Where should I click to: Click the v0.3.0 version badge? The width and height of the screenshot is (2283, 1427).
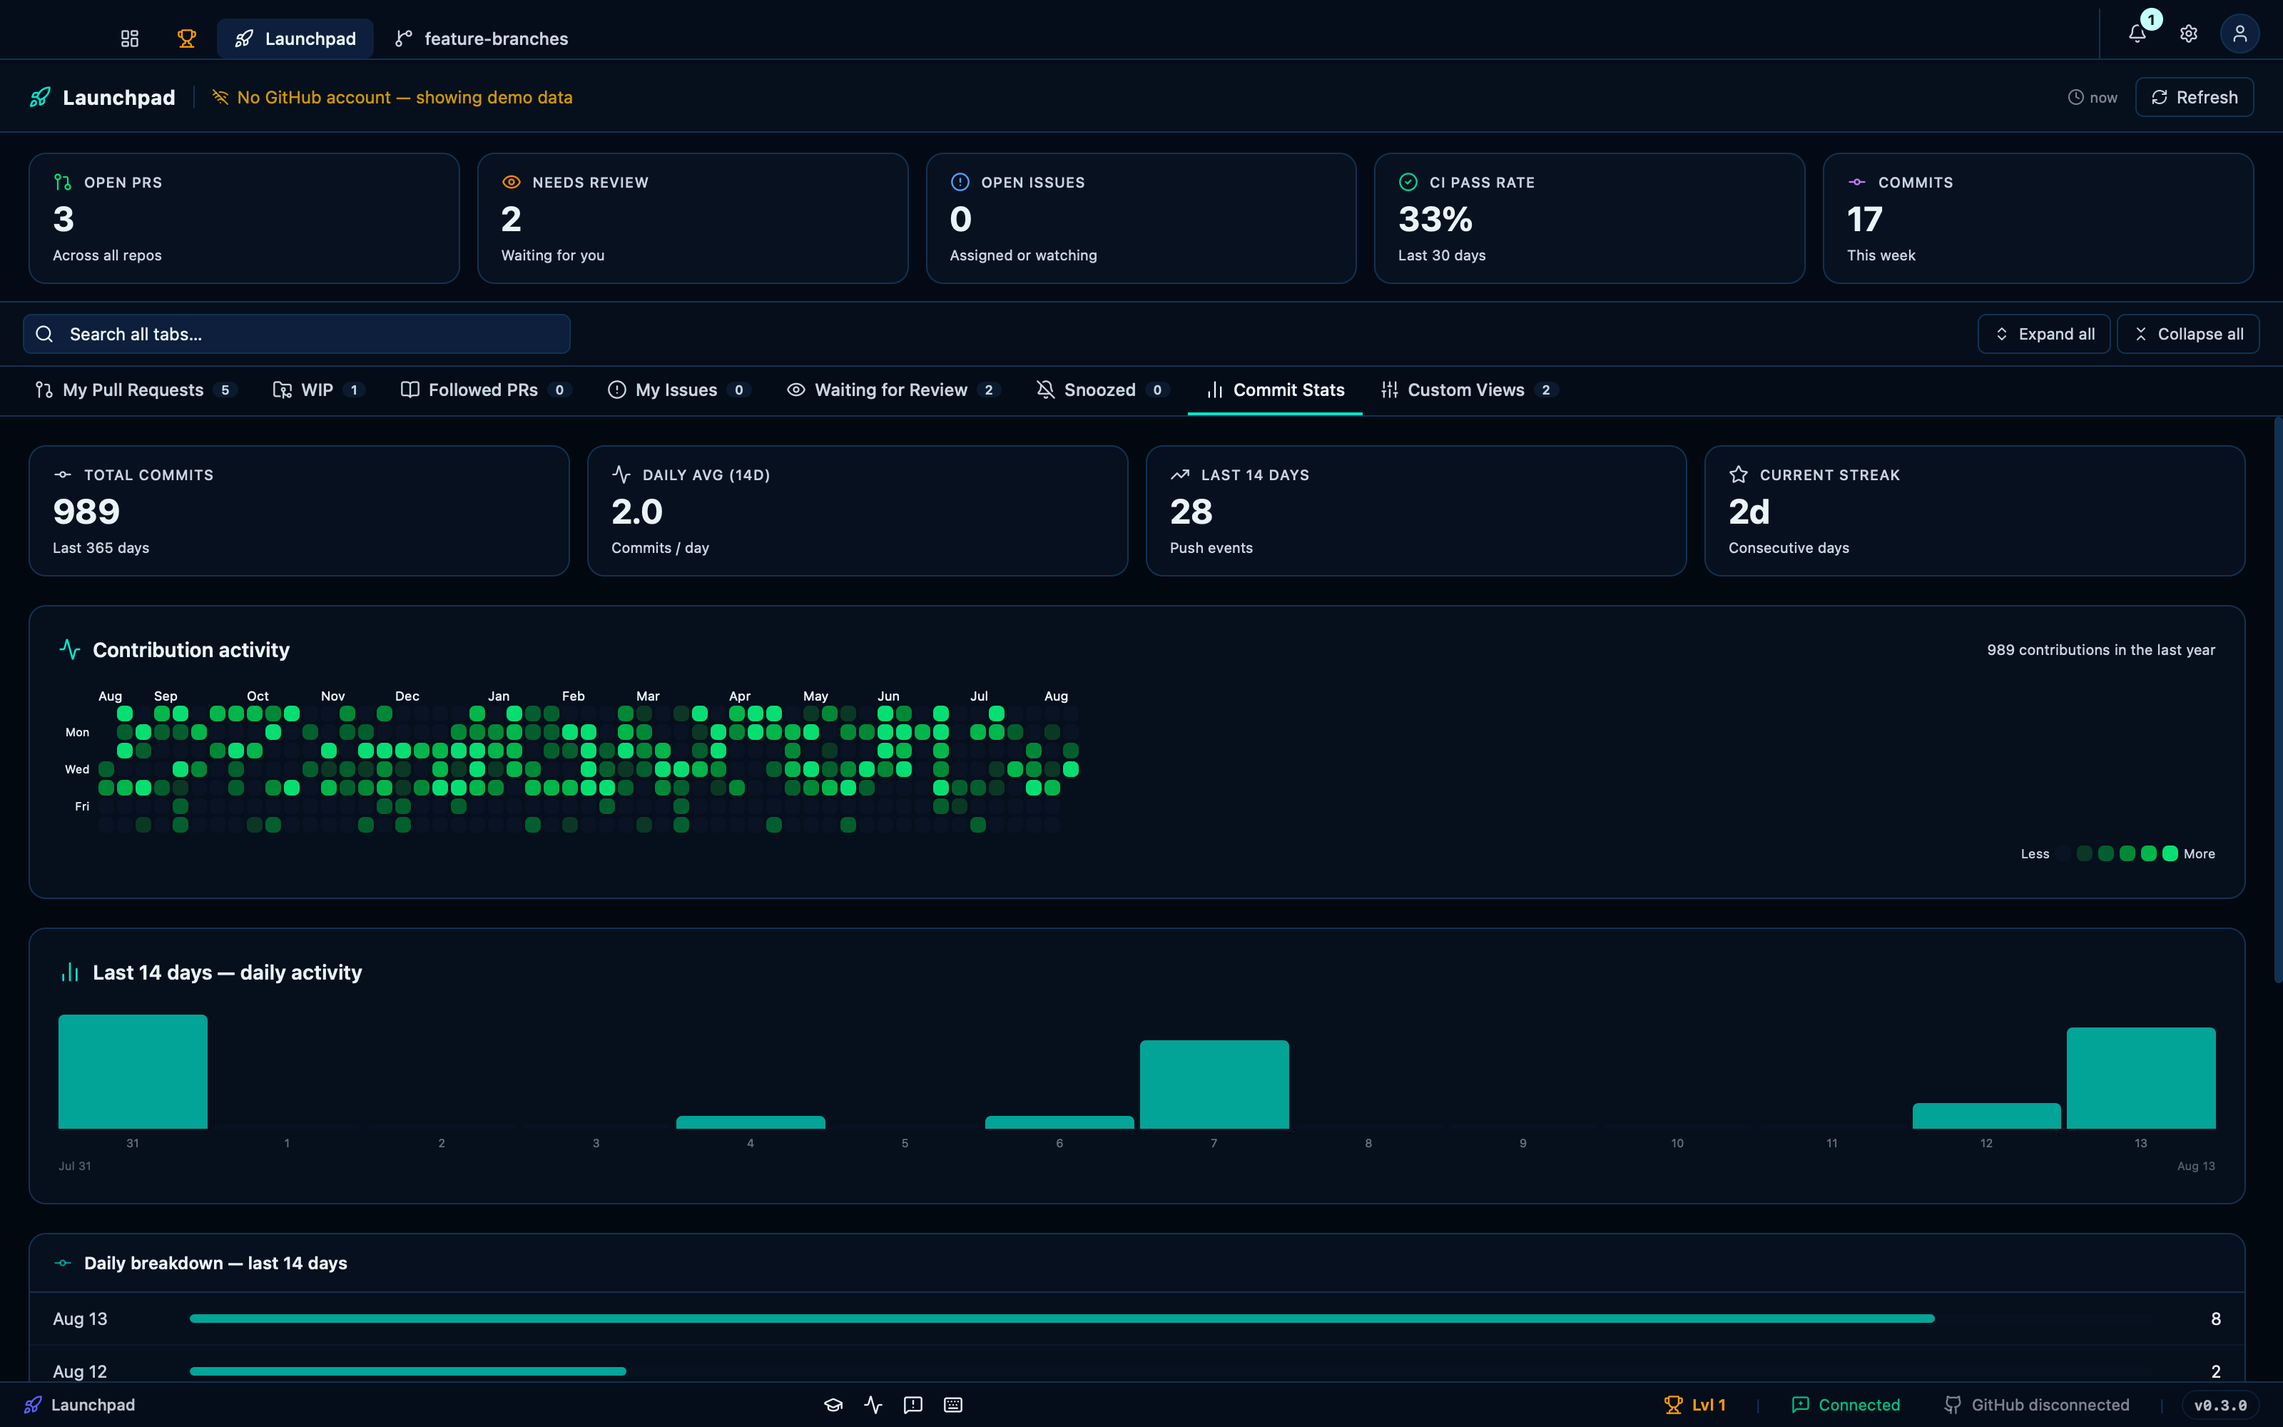pyautogui.click(x=2220, y=1404)
